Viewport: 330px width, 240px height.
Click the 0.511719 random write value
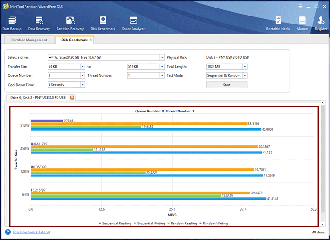[x=41, y=144]
